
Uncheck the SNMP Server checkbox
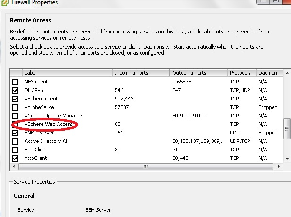pos(16,133)
